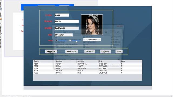Click the Apellido column header

coord(88,61)
